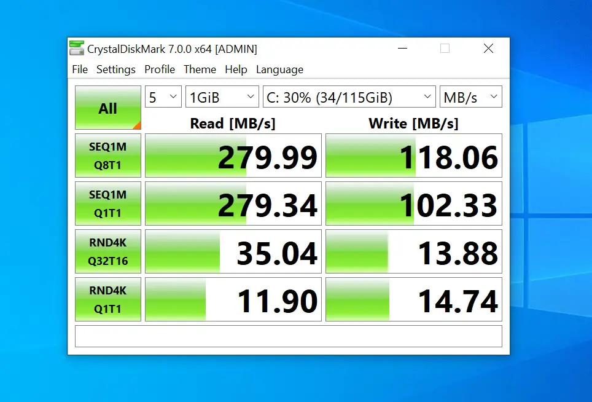Viewport: 592px width, 402px height.
Task: Close the CrystalDiskMark window
Action: pyautogui.click(x=488, y=49)
